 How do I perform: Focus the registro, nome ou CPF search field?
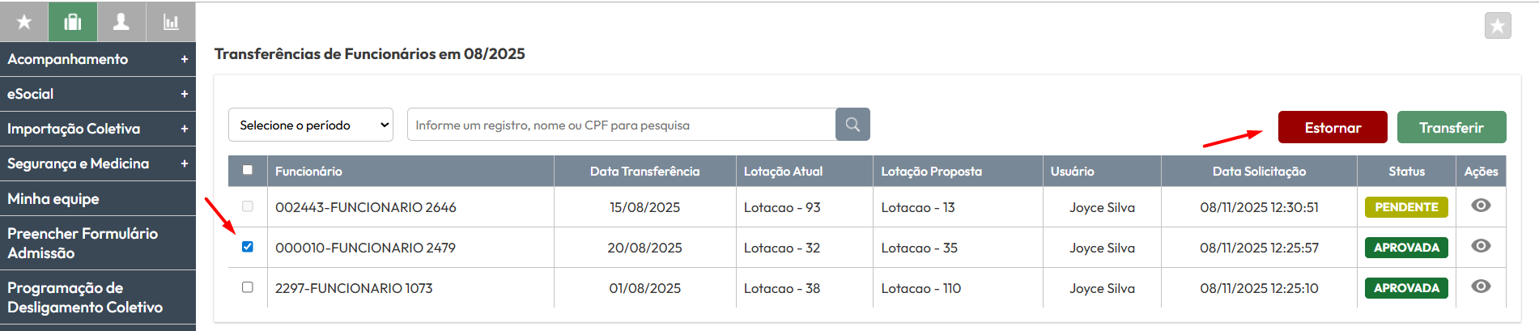pos(622,125)
